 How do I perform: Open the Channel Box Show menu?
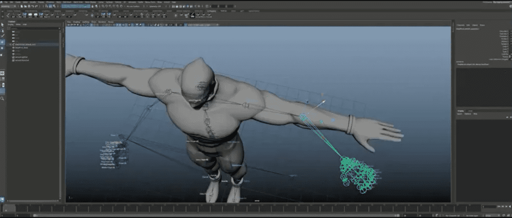pyautogui.click(x=482, y=25)
